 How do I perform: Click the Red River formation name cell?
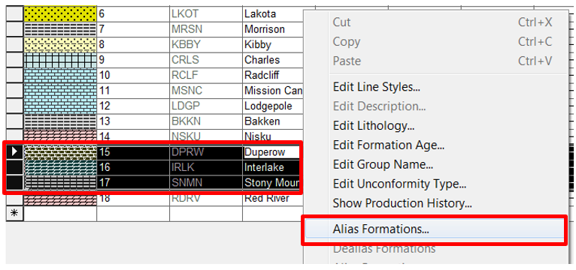point(272,199)
